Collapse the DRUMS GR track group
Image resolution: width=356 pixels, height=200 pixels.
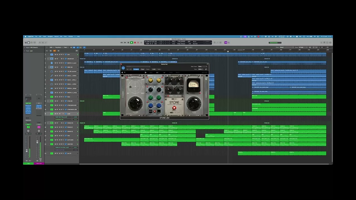(x=48, y=59)
